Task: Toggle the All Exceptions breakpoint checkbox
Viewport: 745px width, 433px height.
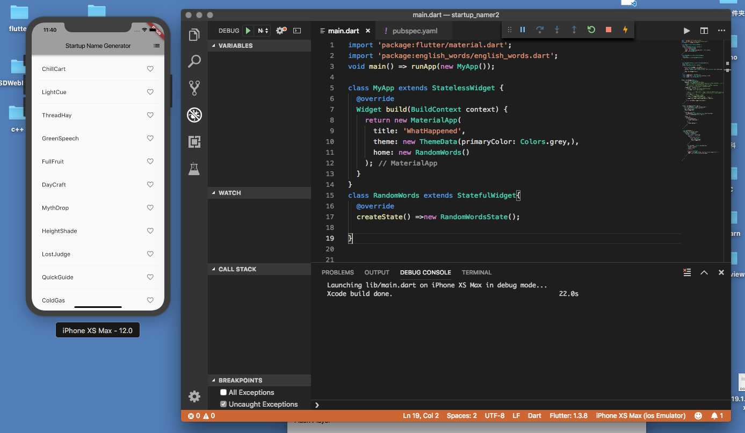Action: pyautogui.click(x=223, y=392)
